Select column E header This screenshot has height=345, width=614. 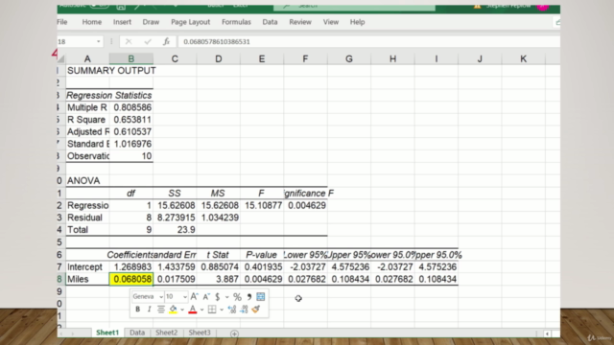[262, 58]
